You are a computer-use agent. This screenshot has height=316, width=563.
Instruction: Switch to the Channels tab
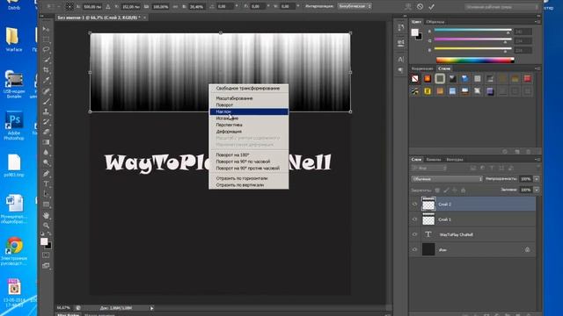pos(434,160)
